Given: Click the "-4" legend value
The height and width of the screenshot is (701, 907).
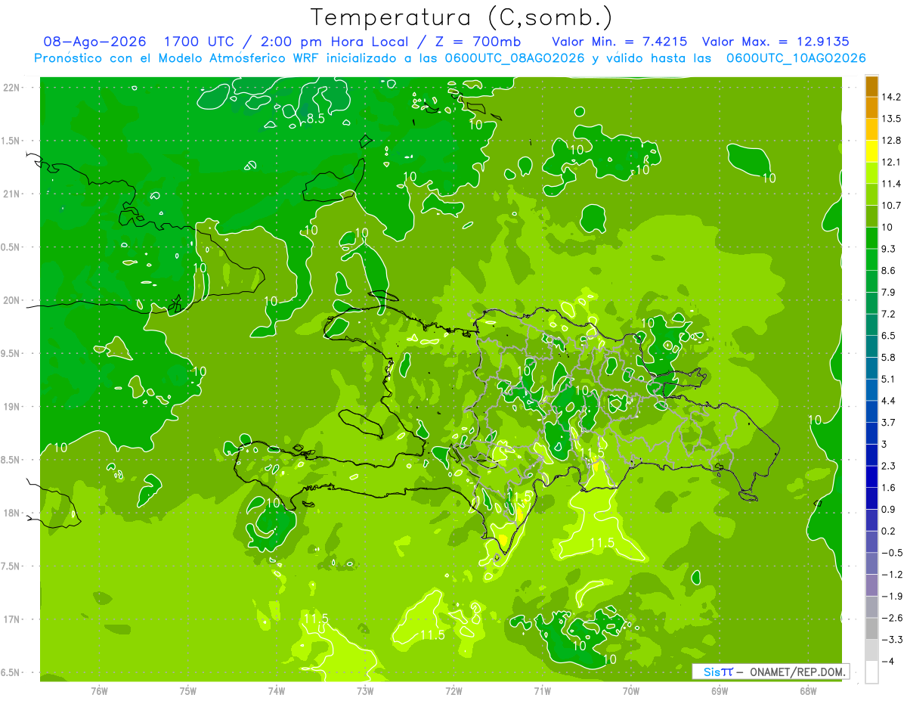Looking at the screenshot, I should (x=888, y=662).
